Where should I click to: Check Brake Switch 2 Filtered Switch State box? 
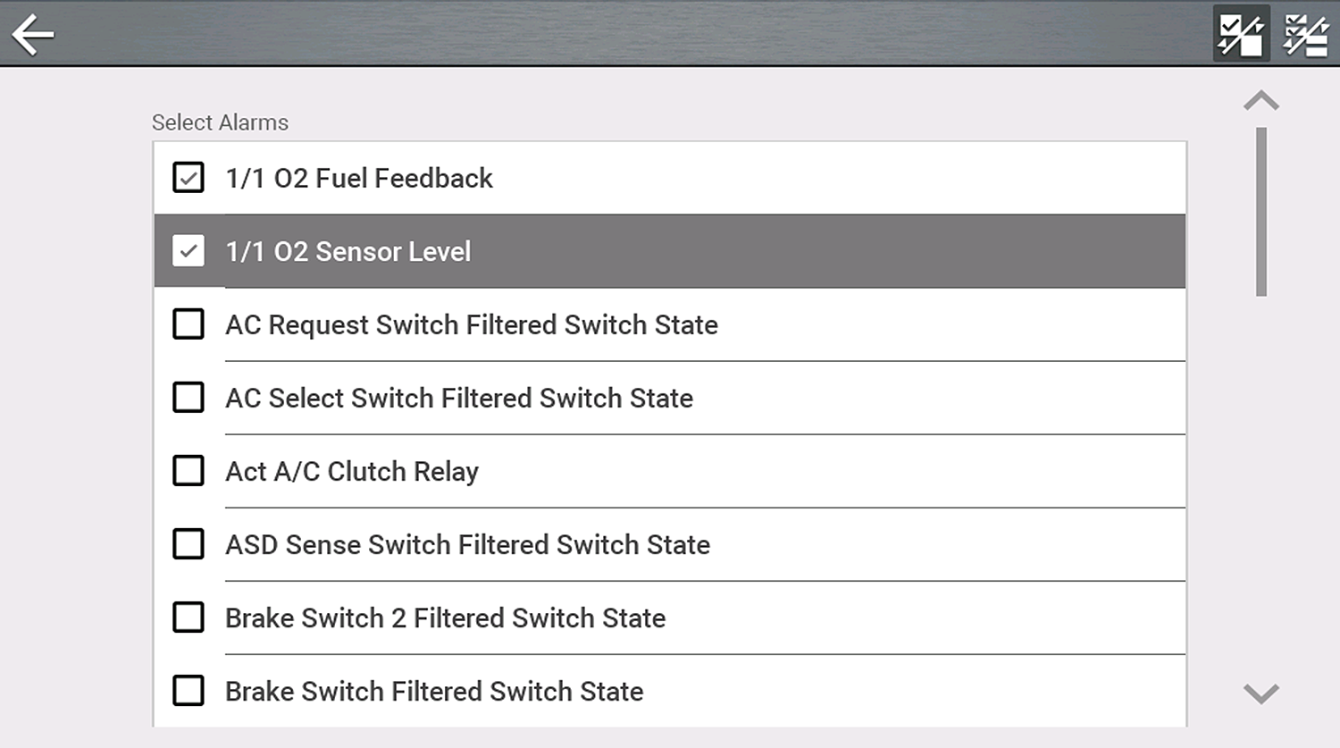pos(188,618)
